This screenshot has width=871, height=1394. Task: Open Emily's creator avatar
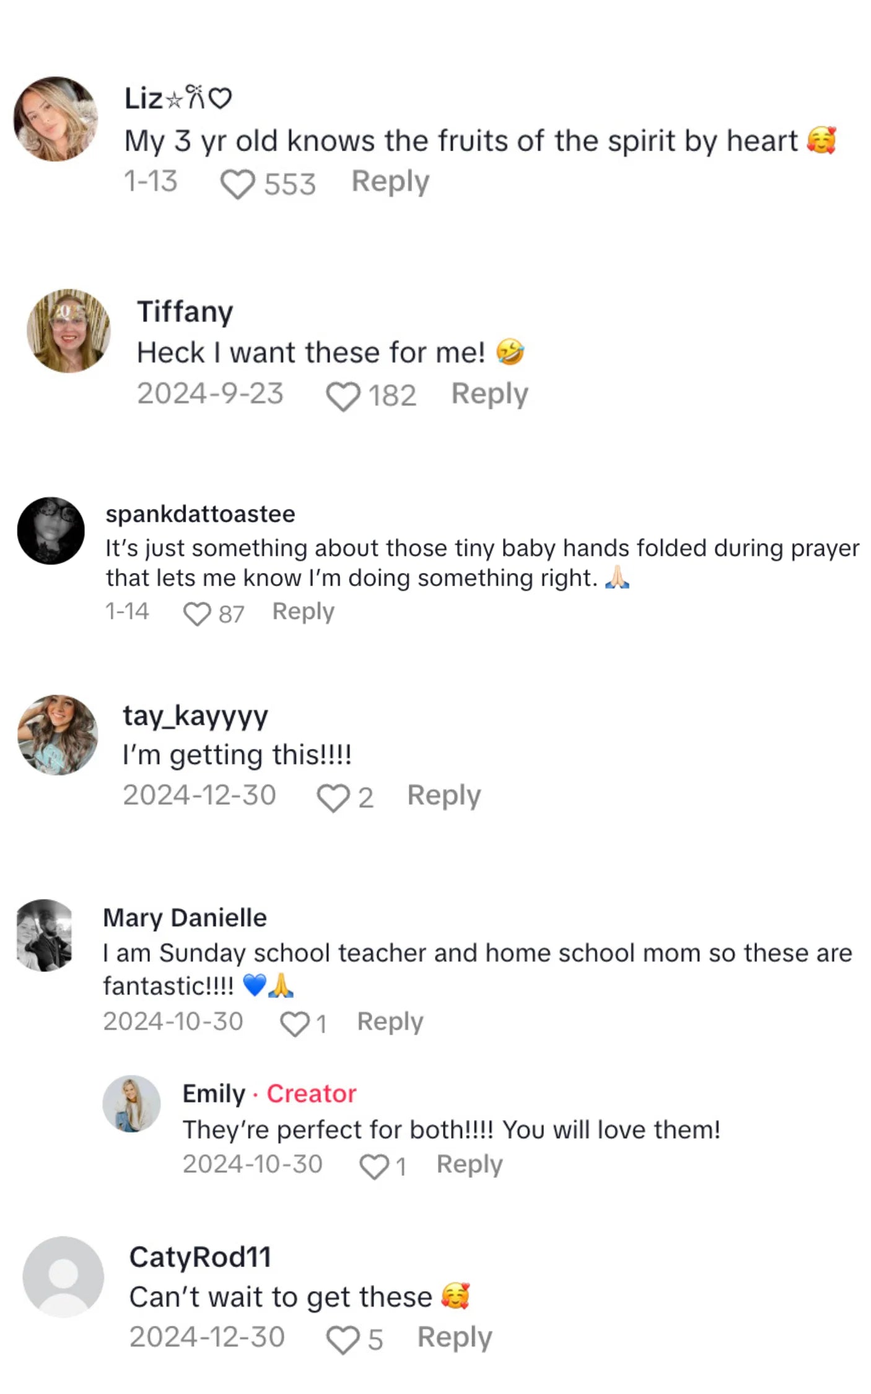click(131, 1103)
